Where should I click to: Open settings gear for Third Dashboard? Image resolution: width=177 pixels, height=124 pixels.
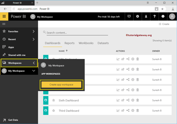point(133,111)
